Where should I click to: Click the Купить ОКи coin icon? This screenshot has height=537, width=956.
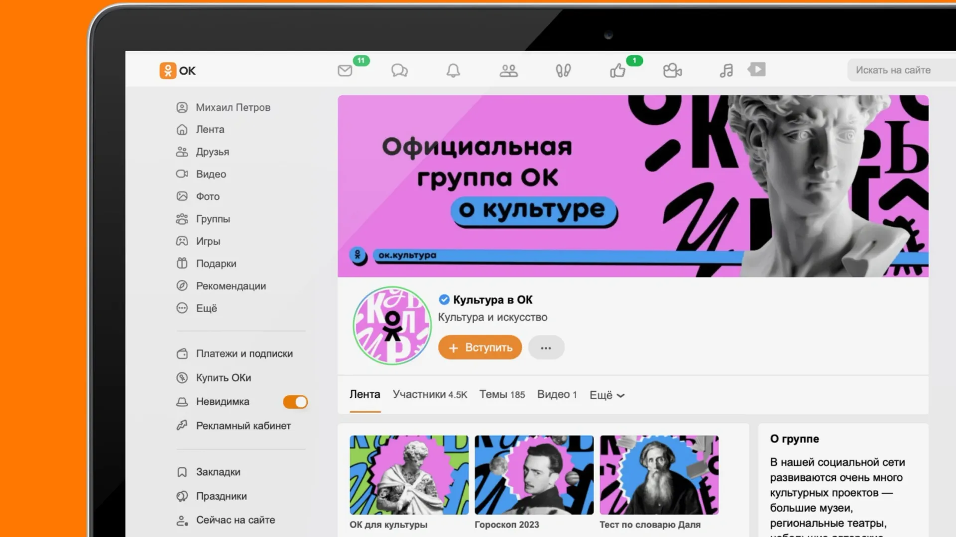point(182,378)
